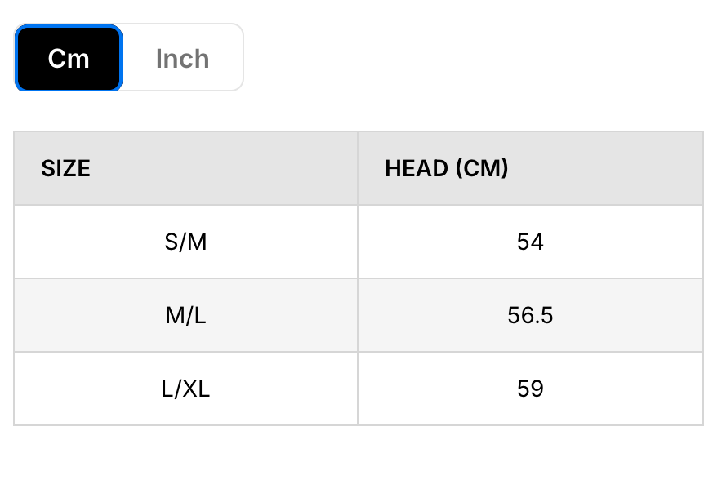The width and height of the screenshot is (722, 493).
Task: Choose the middle size label M/L
Action: (185, 315)
